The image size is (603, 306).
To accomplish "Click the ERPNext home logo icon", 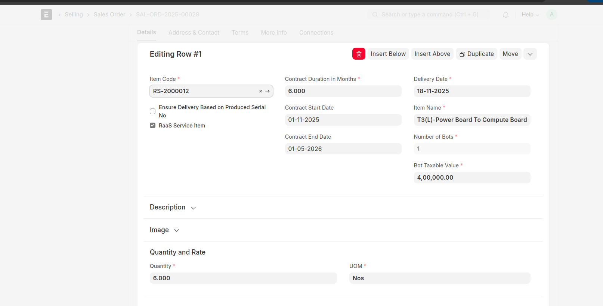I will [x=46, y=15].
